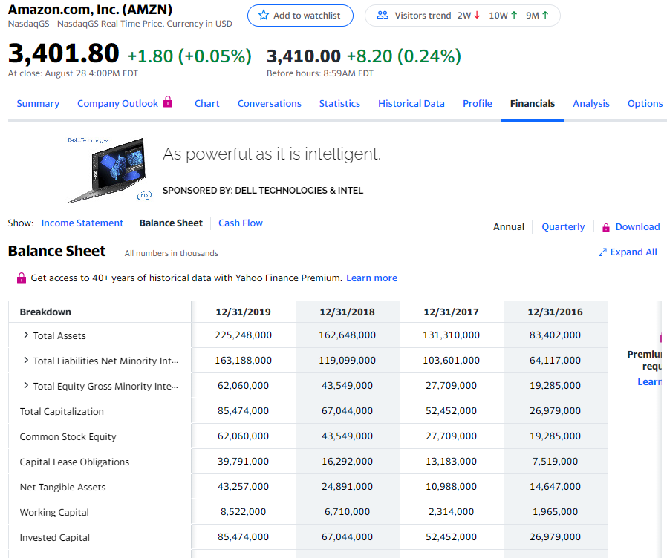The width and height of the screenshot is (667, 558).
Task: Click the 12/31/2016 column header
Action: [555, 312]
